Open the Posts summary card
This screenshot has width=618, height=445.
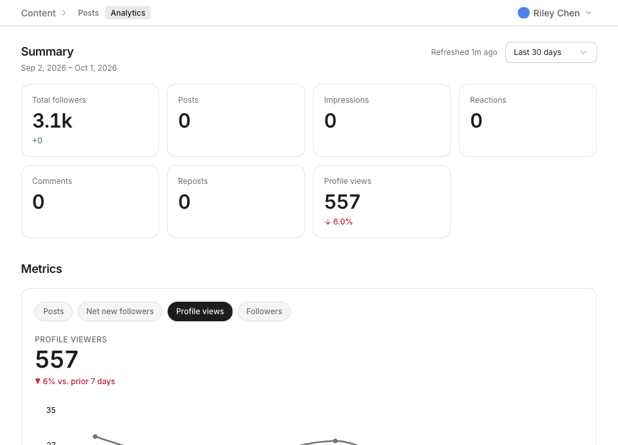pos(236,120)
